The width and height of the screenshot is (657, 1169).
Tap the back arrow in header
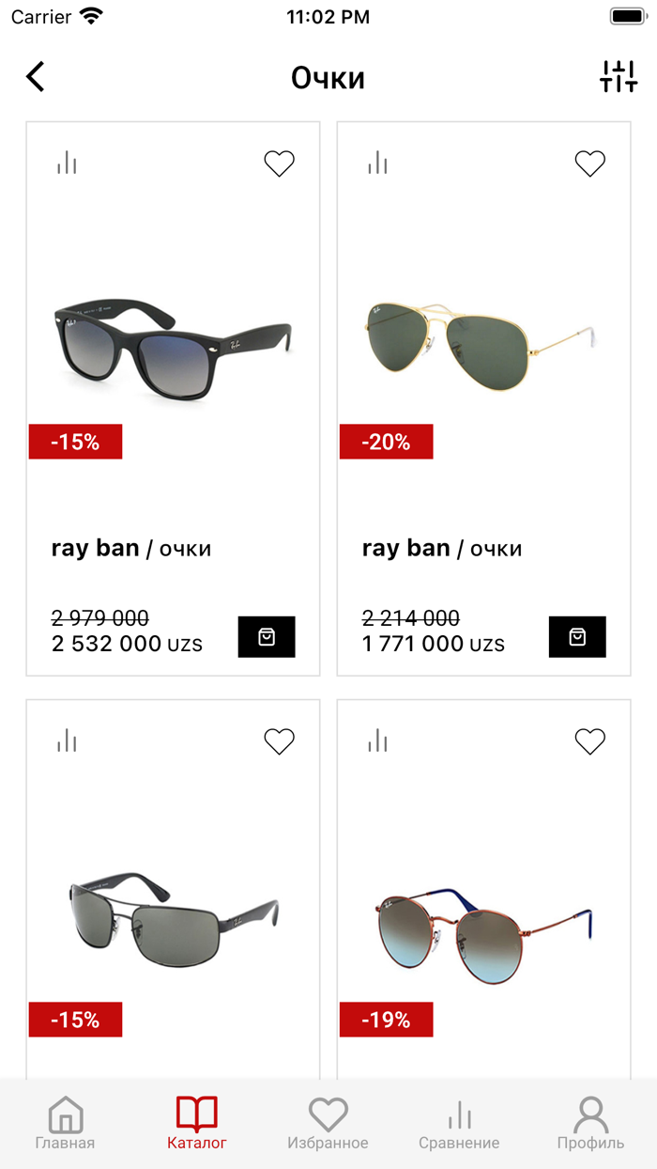point(36,76)
